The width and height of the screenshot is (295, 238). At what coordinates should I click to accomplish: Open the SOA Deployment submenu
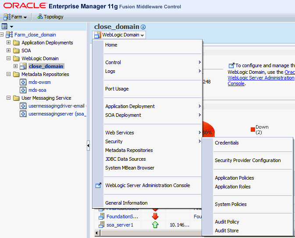tap(153, 115)
